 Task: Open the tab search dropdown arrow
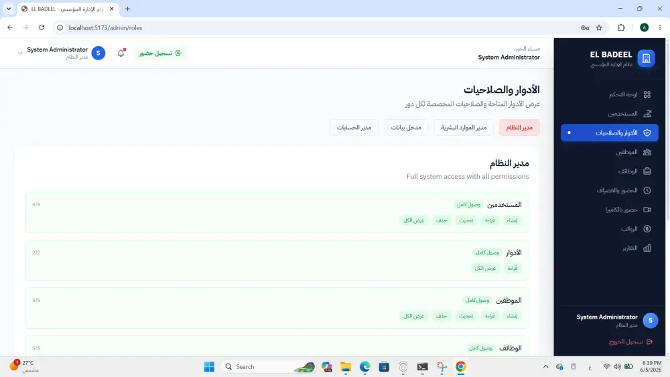click(x=9, y=9)
